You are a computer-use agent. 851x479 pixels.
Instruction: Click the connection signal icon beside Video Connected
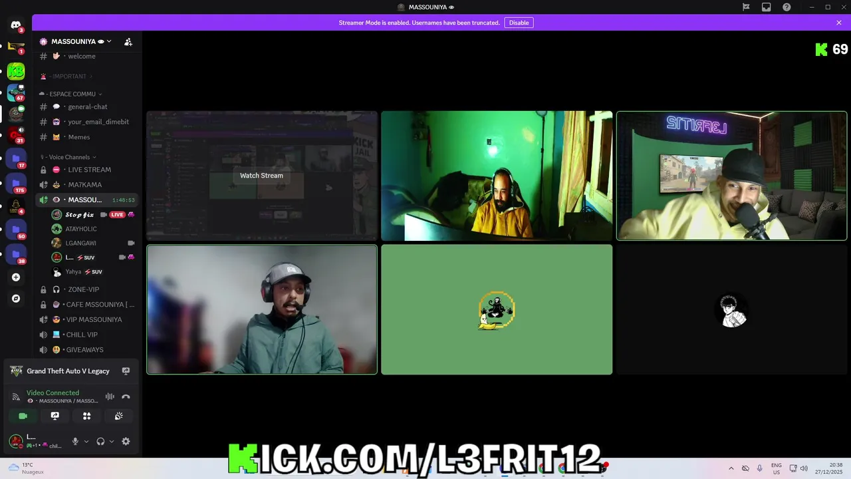coord(16,397)
